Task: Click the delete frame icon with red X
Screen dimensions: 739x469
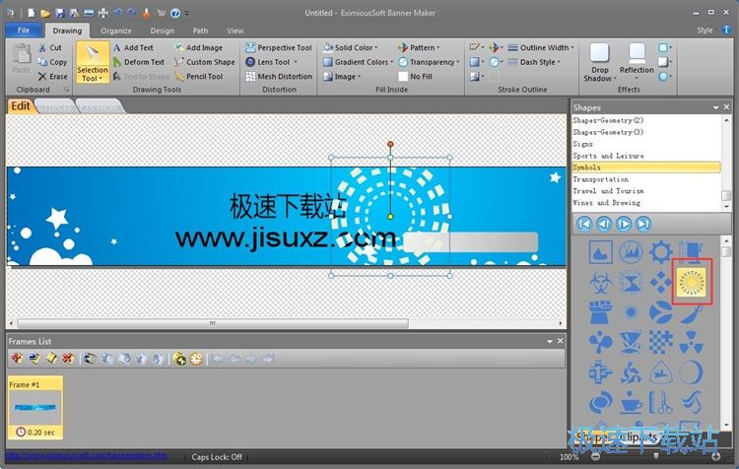Action: (69, 359)
